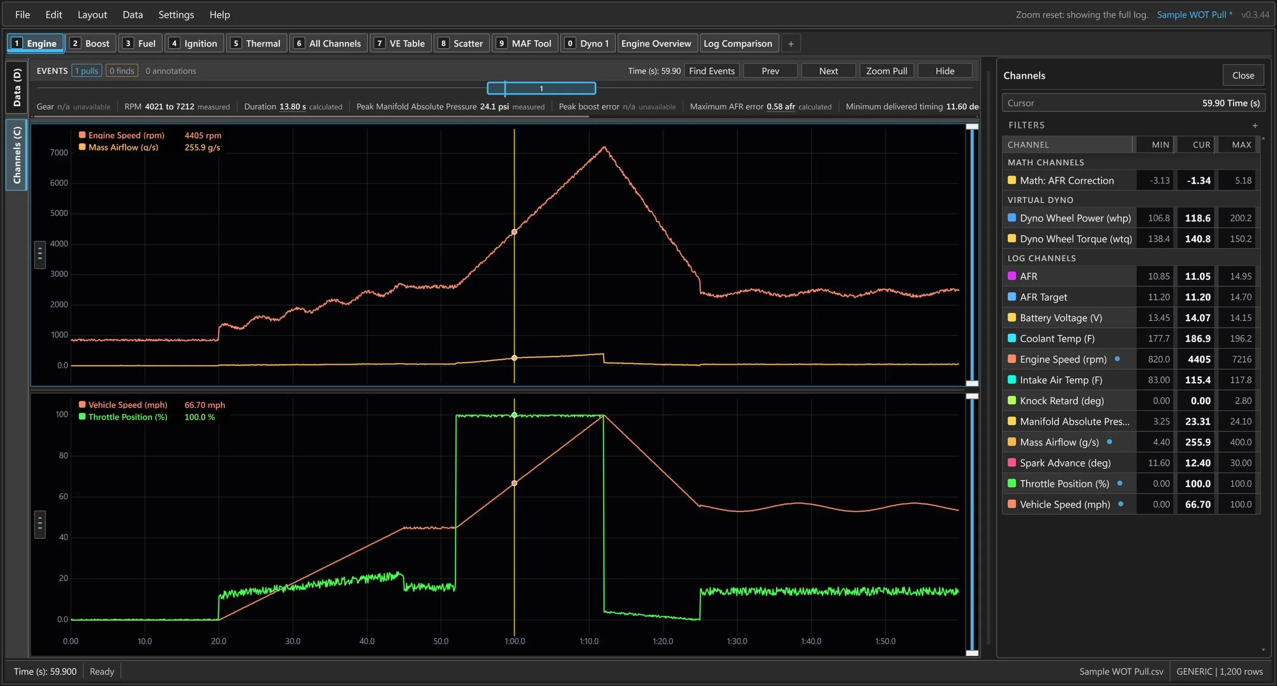1277x686 pixels.
Task: Open the Layout menu
Action: [x=92, y=14]
